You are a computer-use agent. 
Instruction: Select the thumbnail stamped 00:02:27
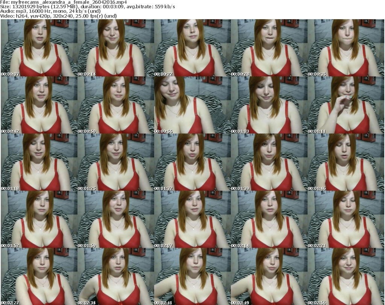coord(39,276)
